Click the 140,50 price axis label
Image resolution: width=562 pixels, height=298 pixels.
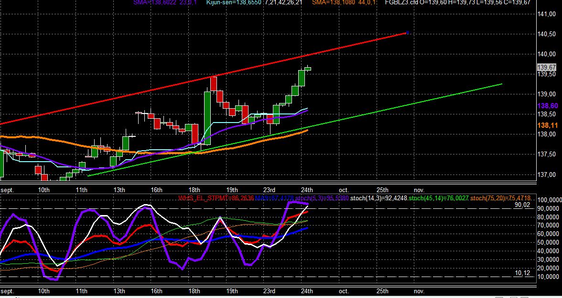[x=547, y=34]
